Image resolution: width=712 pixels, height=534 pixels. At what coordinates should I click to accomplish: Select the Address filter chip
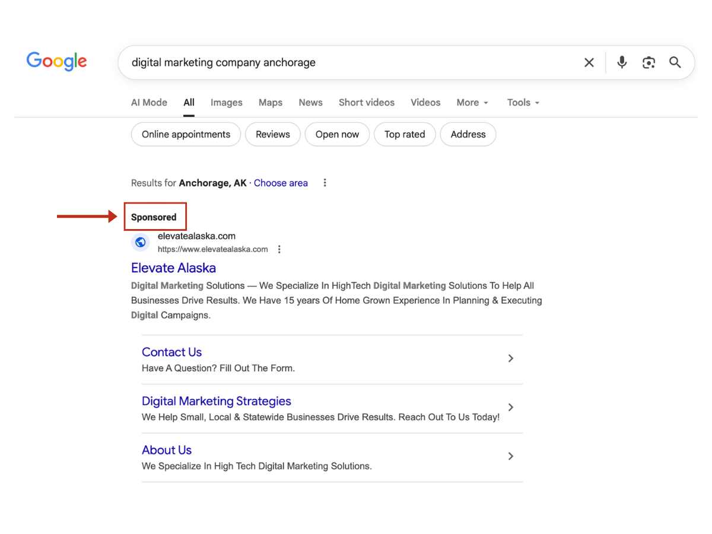pyautogui.click(x=468, y=134)
